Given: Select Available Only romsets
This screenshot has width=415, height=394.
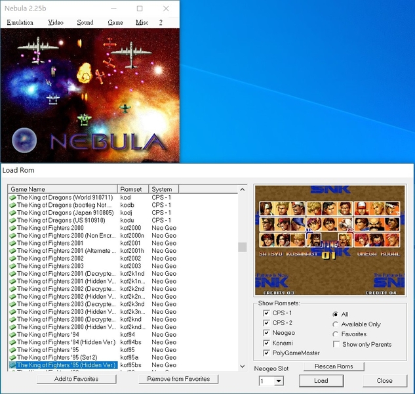Looking at the screenshot, I should 335,324.
